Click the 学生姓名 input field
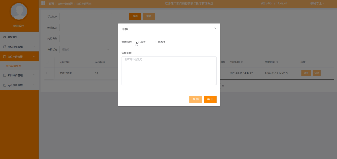Viewport: 337px width, 159px height. click(85, 16)
